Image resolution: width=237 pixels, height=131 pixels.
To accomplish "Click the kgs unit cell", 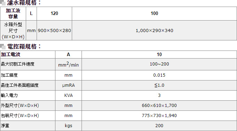I will click(x=68, y=126).
